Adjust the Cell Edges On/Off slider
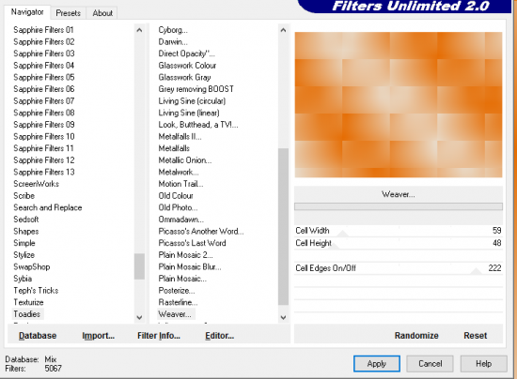Viewport: 517px width, 379px height. click(x=399, y=268)
